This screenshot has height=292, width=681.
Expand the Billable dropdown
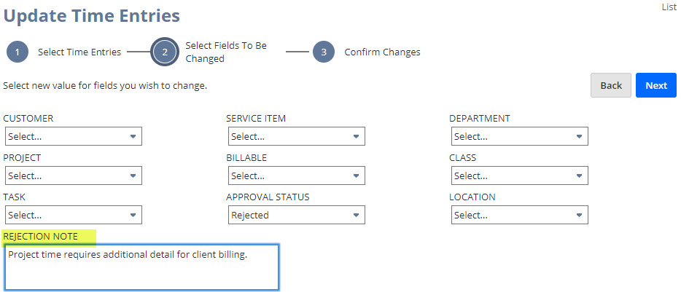296,175
